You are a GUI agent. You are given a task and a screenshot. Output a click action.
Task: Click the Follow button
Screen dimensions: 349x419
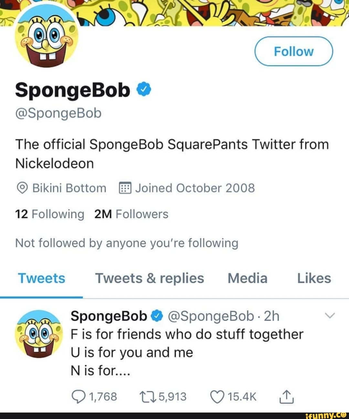(x=294, y=51)
